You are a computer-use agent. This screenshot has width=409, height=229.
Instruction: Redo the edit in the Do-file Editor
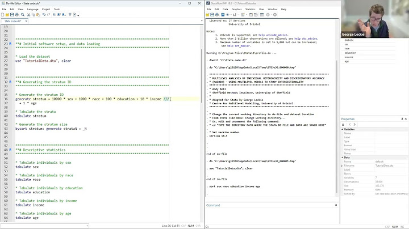[x=48, y=15]
